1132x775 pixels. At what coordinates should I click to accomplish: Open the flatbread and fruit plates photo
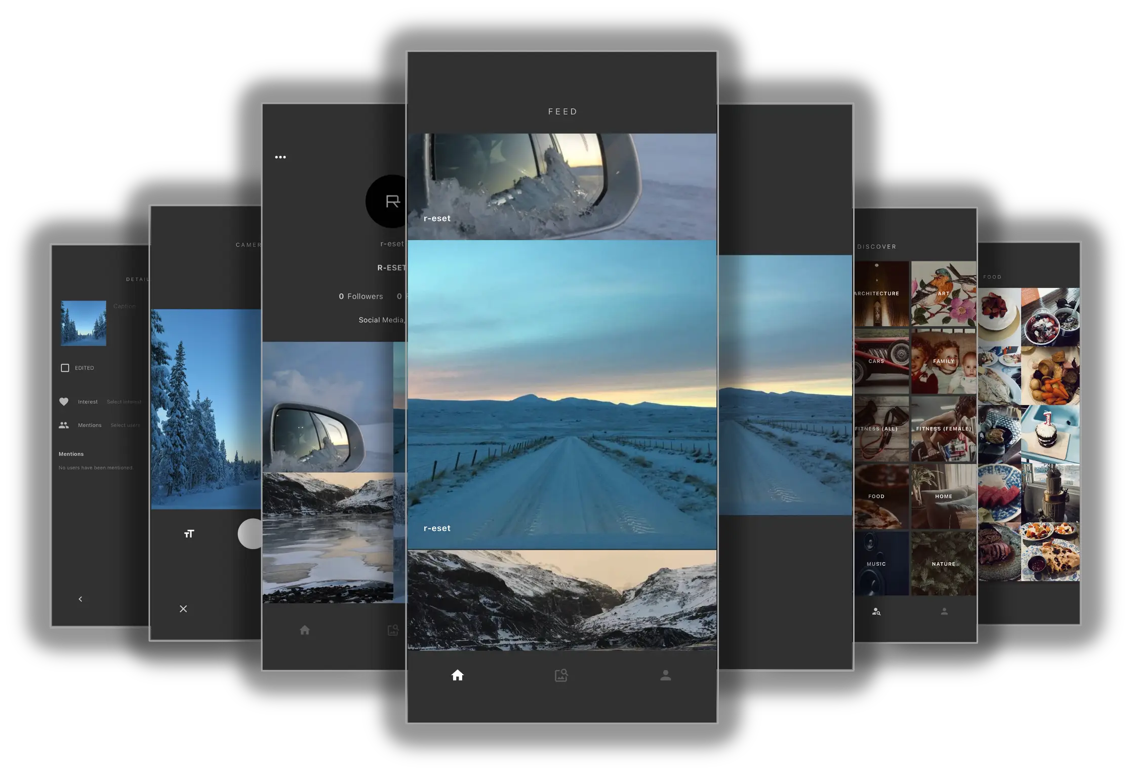point(1050,552)
